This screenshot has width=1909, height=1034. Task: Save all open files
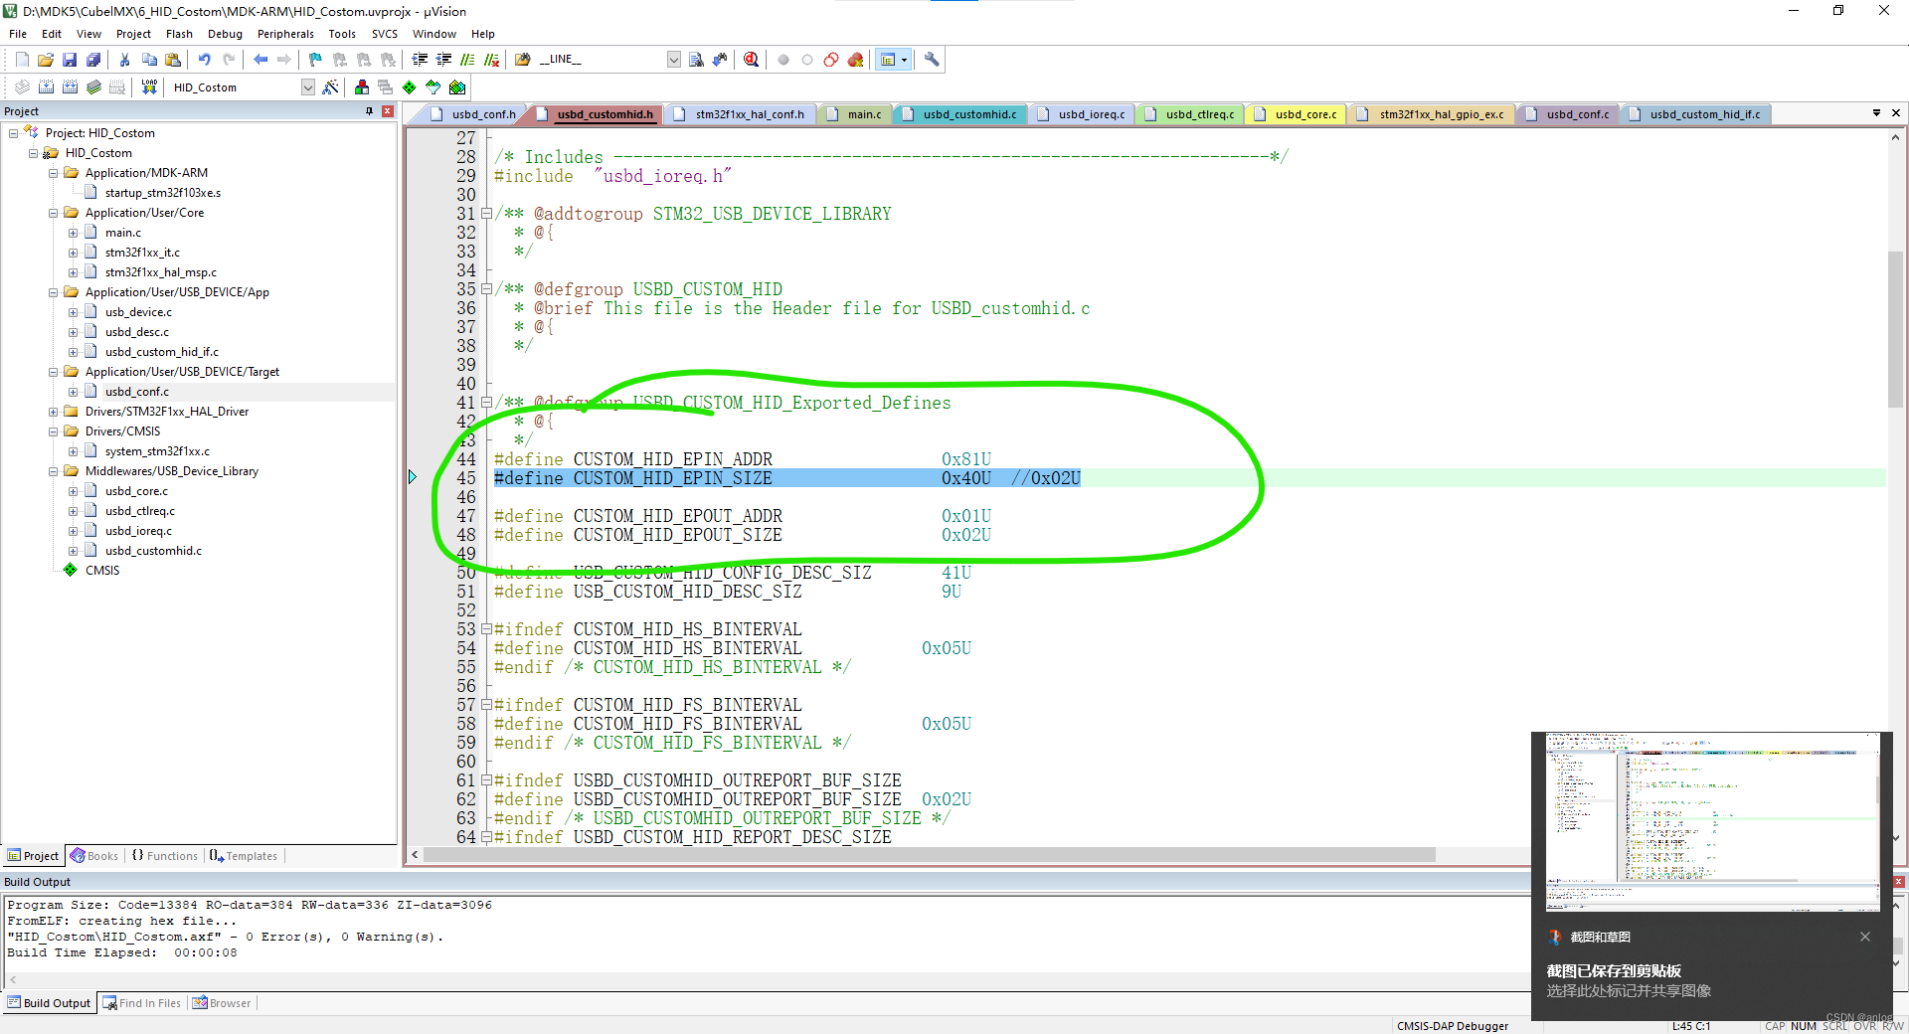[x=92, y=60]
